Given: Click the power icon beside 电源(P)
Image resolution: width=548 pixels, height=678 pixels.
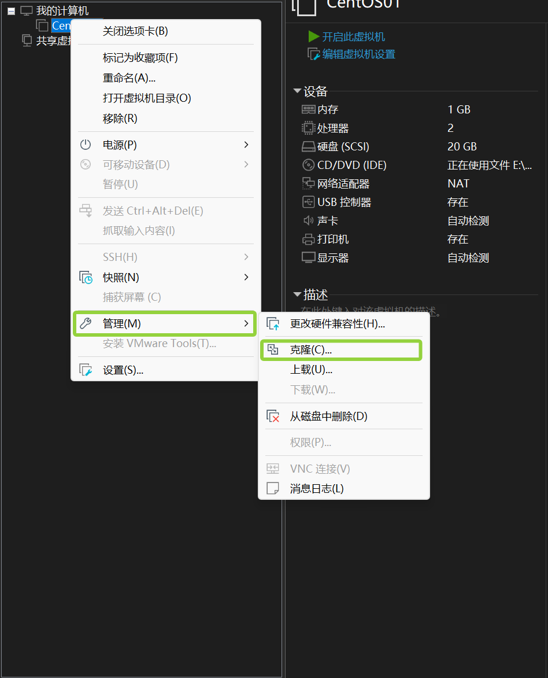Looking at the screenshot, I should tap(86, 145).
